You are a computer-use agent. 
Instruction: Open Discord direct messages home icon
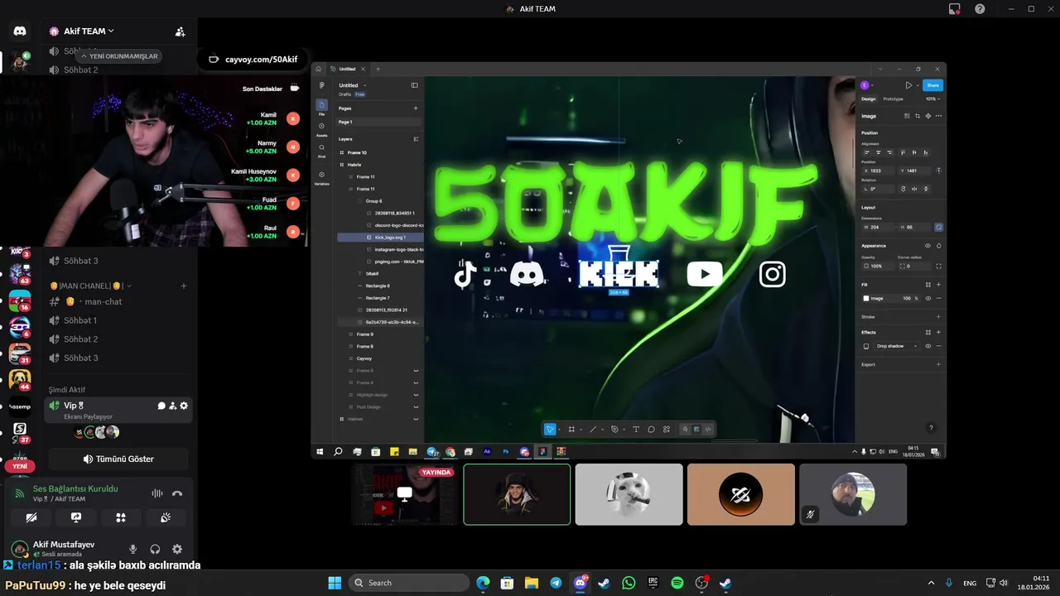click(x=20, y=31)
